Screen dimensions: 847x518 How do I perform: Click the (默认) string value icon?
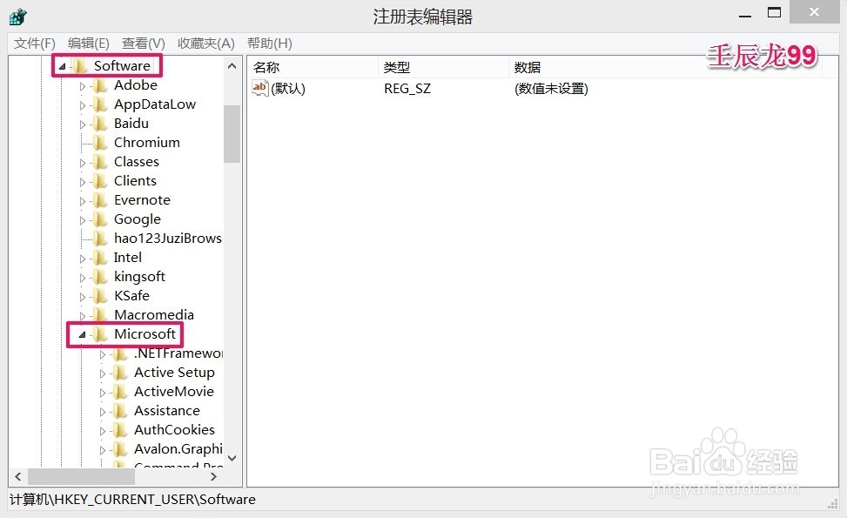point(259,88)
